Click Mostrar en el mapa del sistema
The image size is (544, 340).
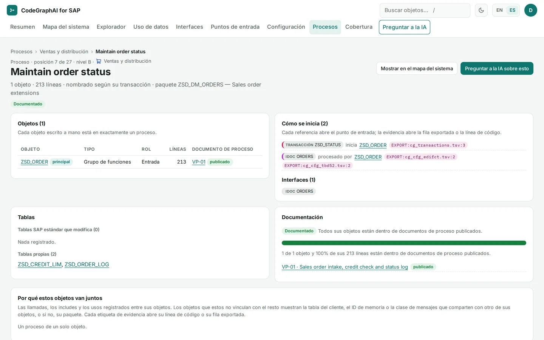[x=417, y=68]
